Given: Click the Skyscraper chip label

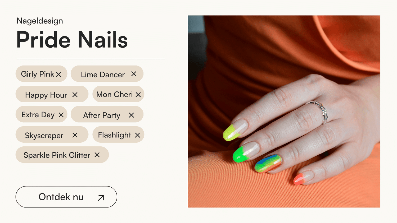Looking at the screenshot, I should point(44,136).
